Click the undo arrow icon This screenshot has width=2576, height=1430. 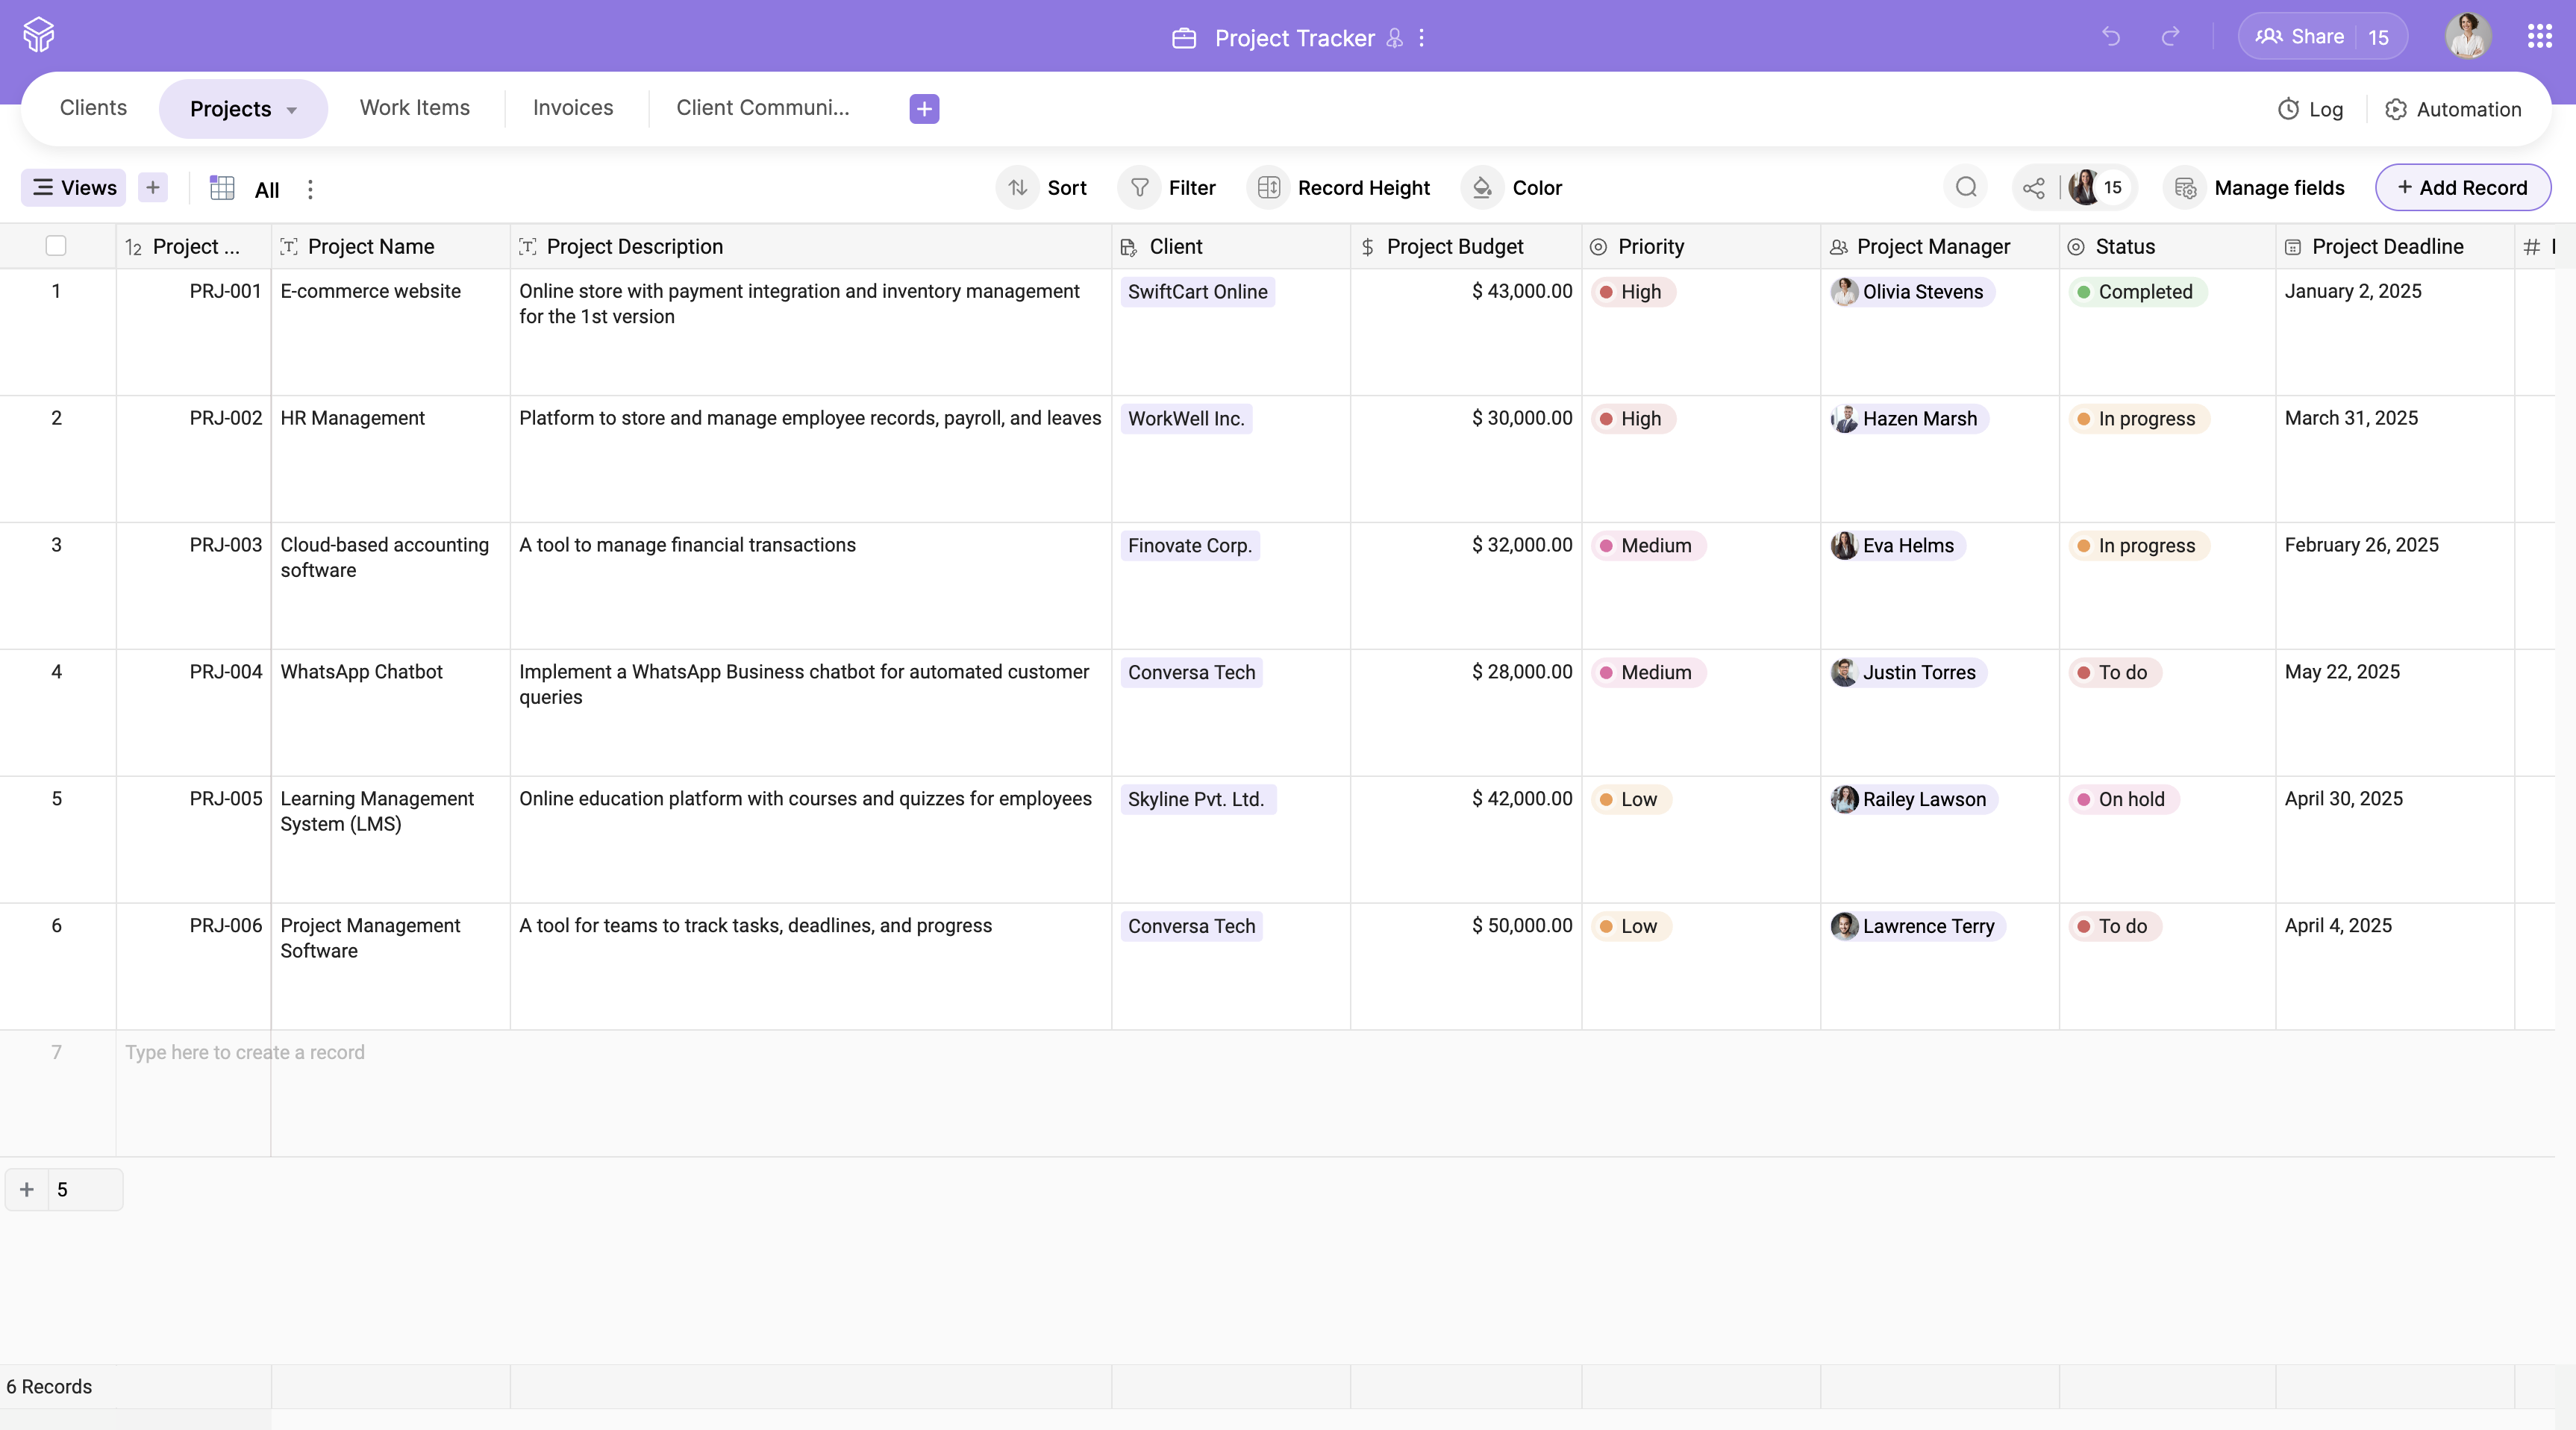point(2111,37)
